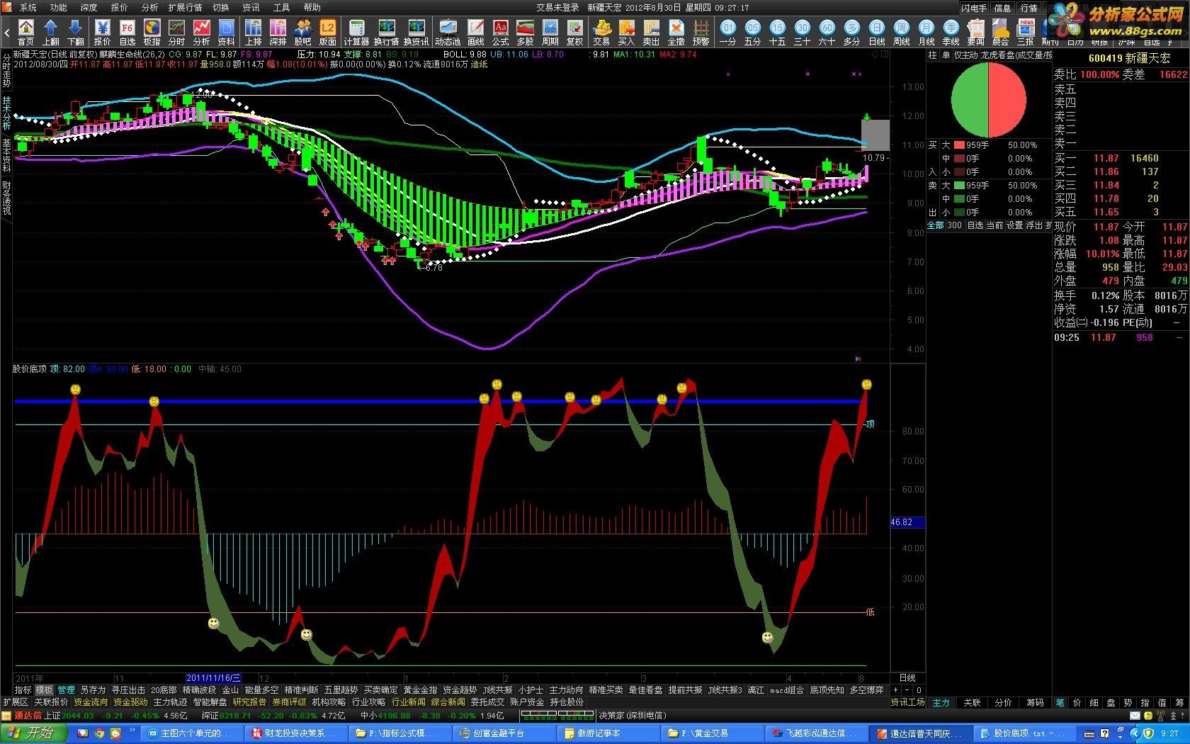Select the 主力 tab at bottom right

(941, 703)
